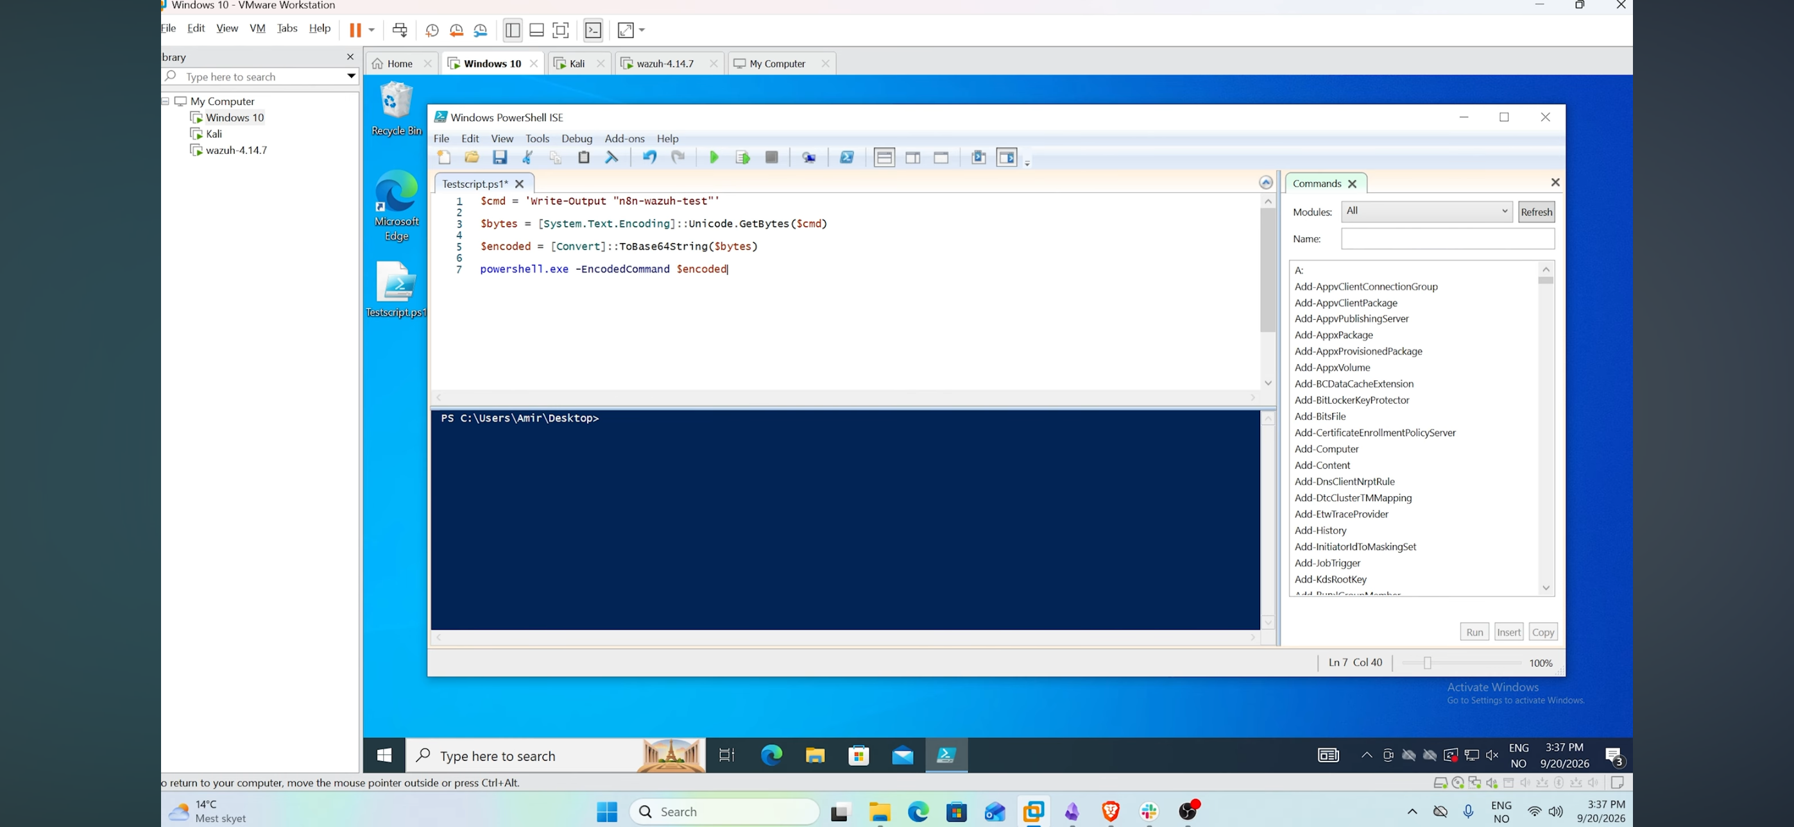Click the Refresh modules button
The height and width of the screenshot is (827, 1794).
pos(1536,212)
